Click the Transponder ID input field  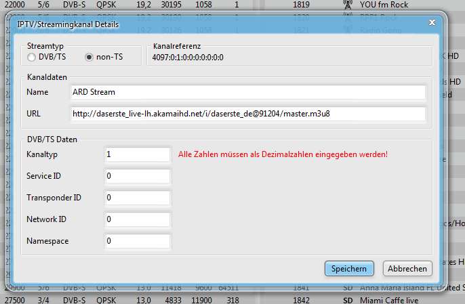click(138, 198)
